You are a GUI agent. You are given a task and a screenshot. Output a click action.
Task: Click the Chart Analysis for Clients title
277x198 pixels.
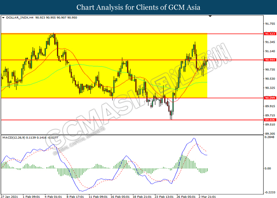(x=138, y=7)
